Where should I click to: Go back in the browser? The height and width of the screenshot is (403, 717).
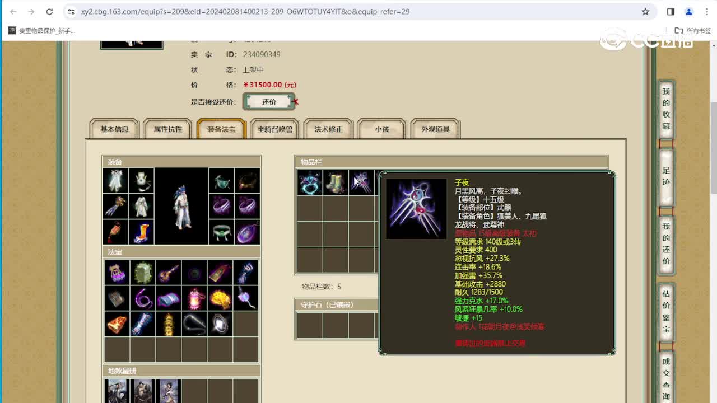13,11
